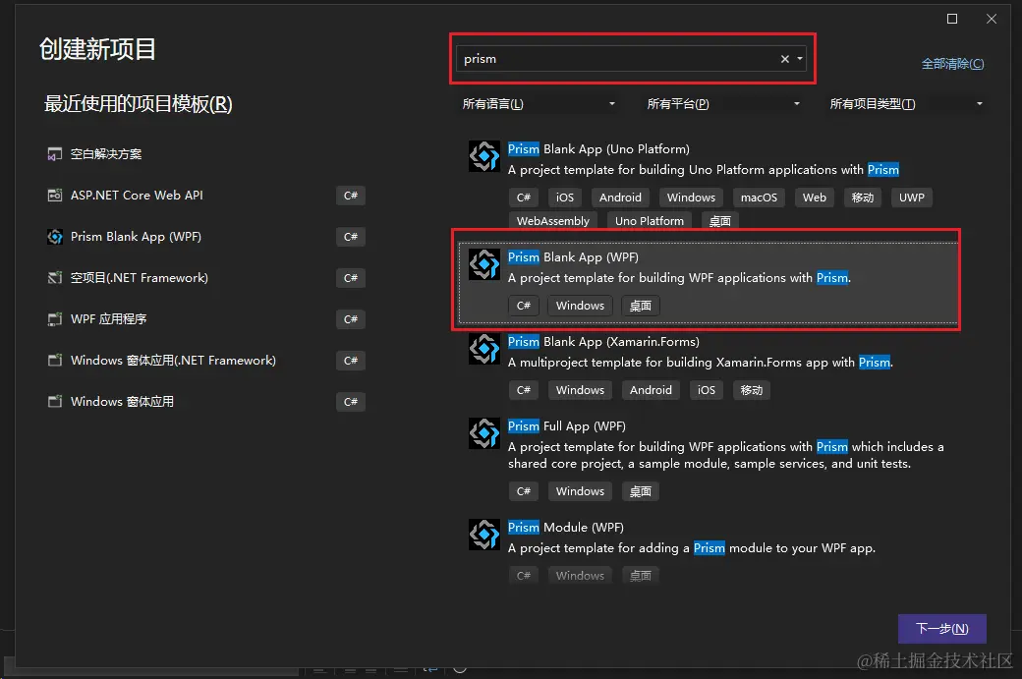This screenshot has height=679, width=1022.
Task: Click the 桌面 tag under Prism Full App (WPF)
Action: click(x=640, y=491)
